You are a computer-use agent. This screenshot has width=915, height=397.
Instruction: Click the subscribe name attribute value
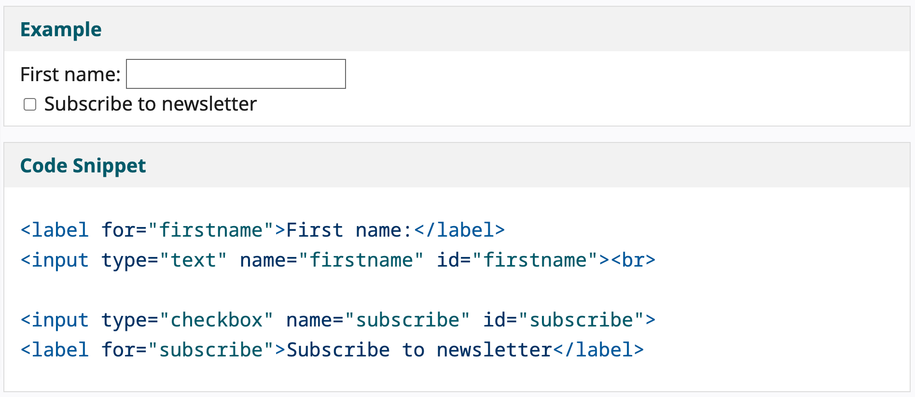[x=408, y=319]
